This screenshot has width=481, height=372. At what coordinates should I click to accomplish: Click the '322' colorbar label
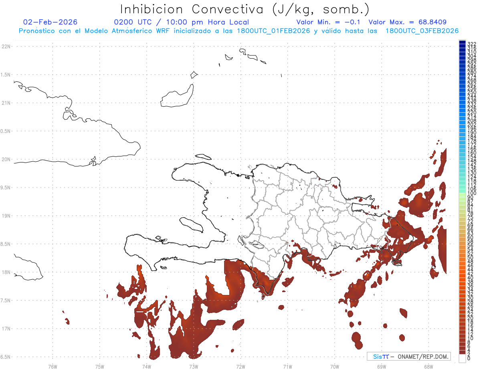click(472, 44)
